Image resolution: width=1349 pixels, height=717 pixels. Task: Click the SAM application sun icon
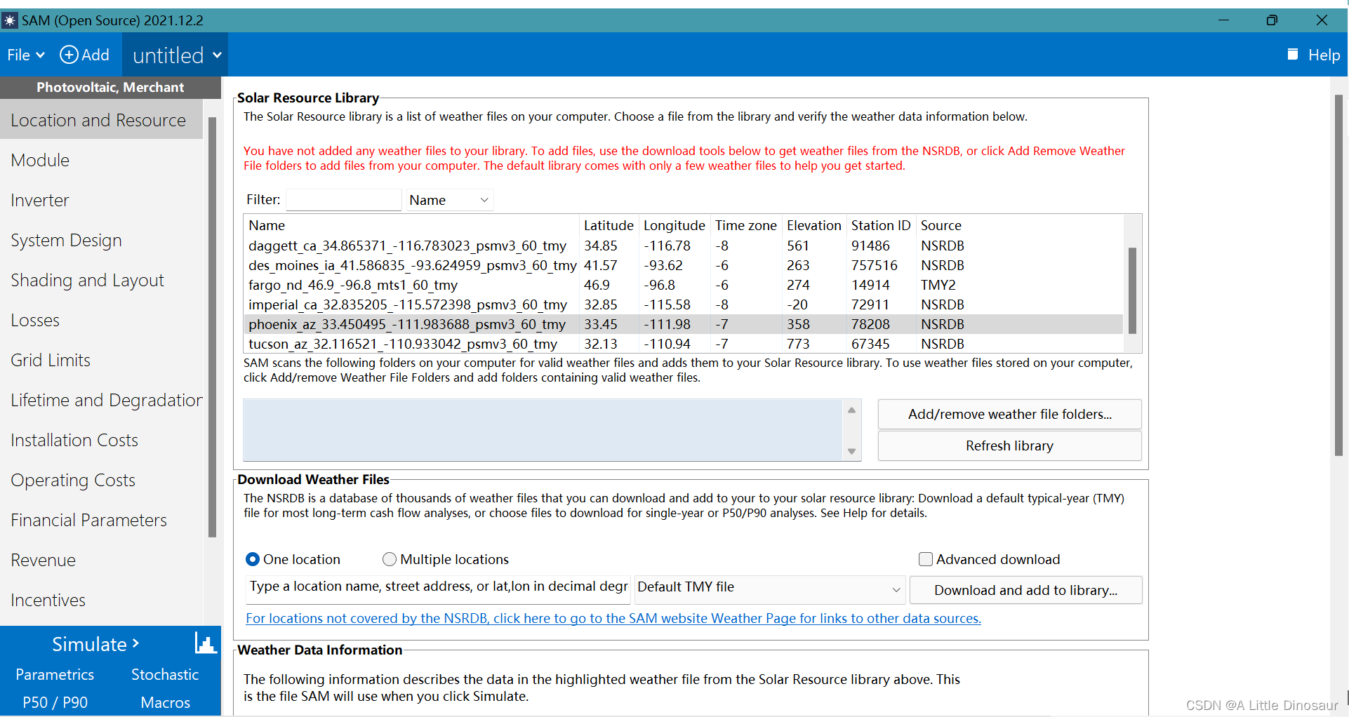click(10, 20)
